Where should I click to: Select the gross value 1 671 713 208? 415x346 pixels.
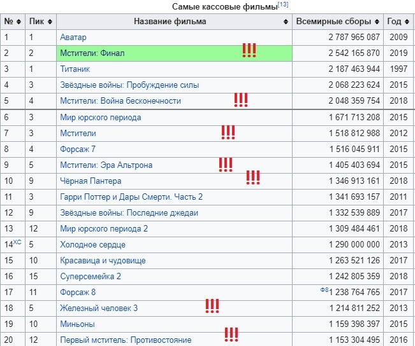pos(354,117)
